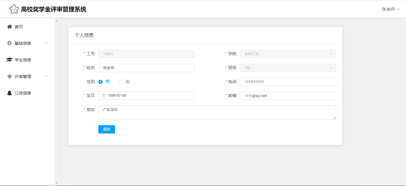This screenshot has width=406, height=186.
Task: Click the sidebar scrollbar up arrow
Action: [57, 20]
